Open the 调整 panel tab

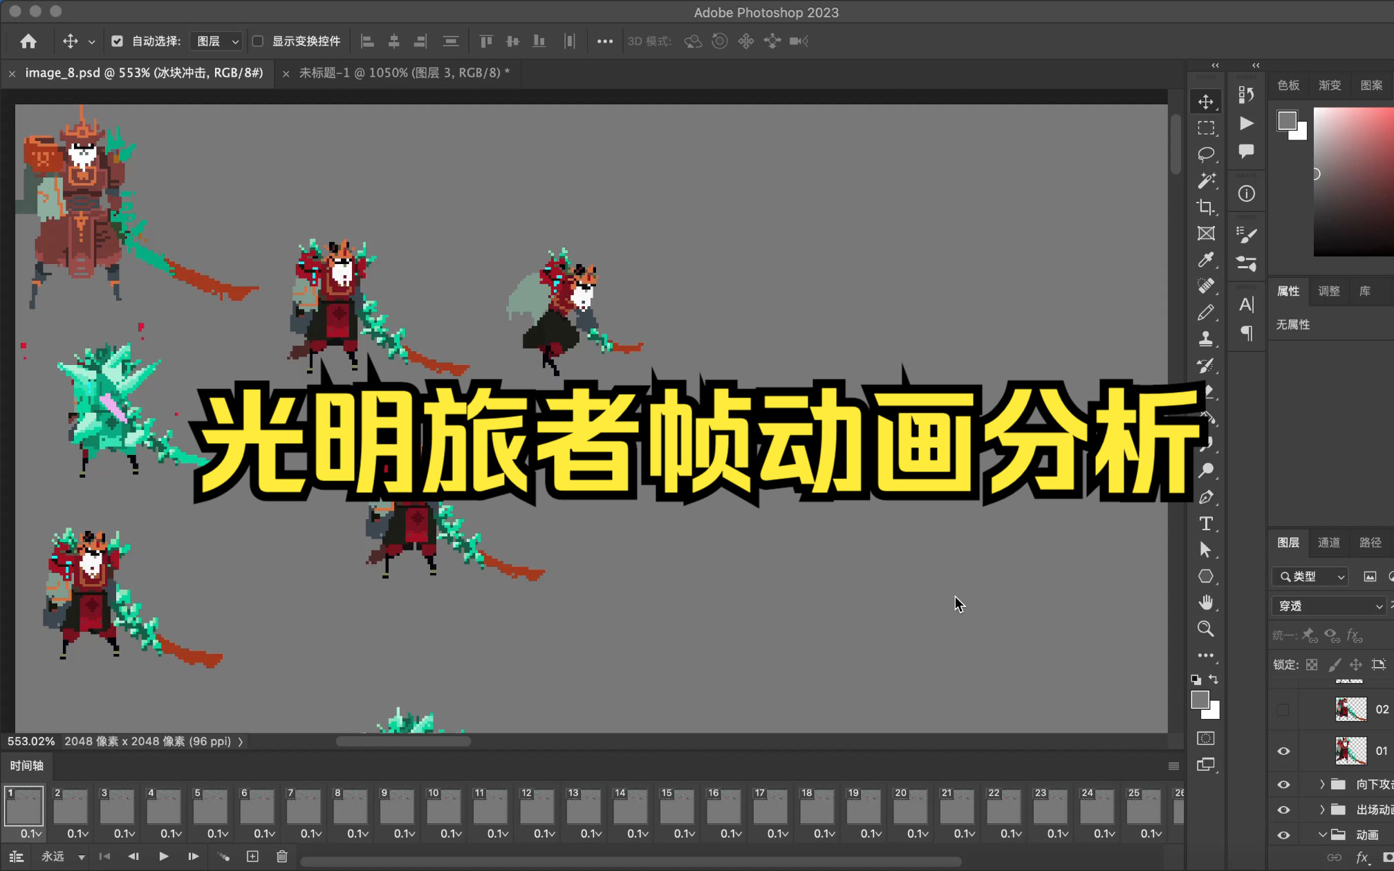click(x=1328, y=291)
